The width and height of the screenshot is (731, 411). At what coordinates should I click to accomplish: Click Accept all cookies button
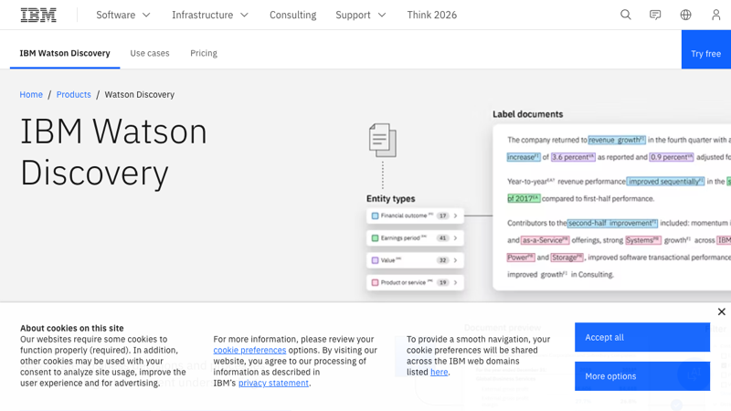[x=642, y=337]
